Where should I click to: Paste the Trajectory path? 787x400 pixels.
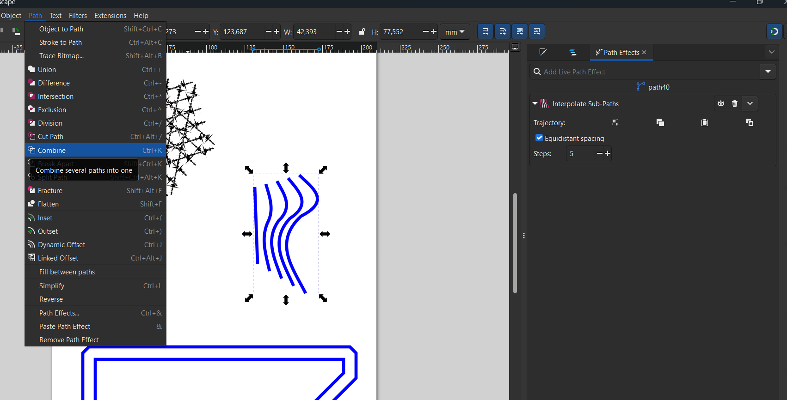704,122
